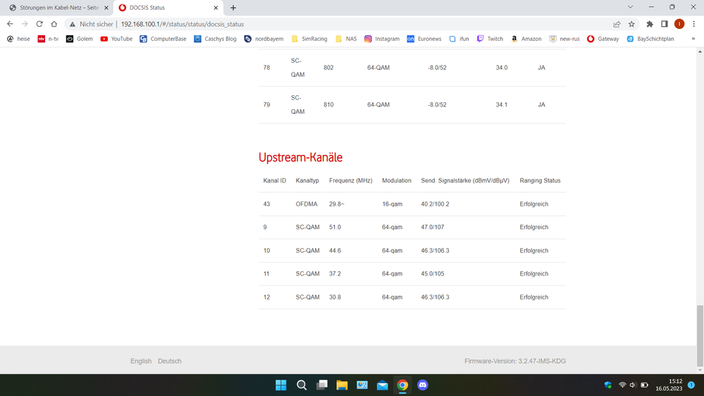Open the Chrome profile avatar
This screenshot has width=704, height=396.
tap(679, 24)
